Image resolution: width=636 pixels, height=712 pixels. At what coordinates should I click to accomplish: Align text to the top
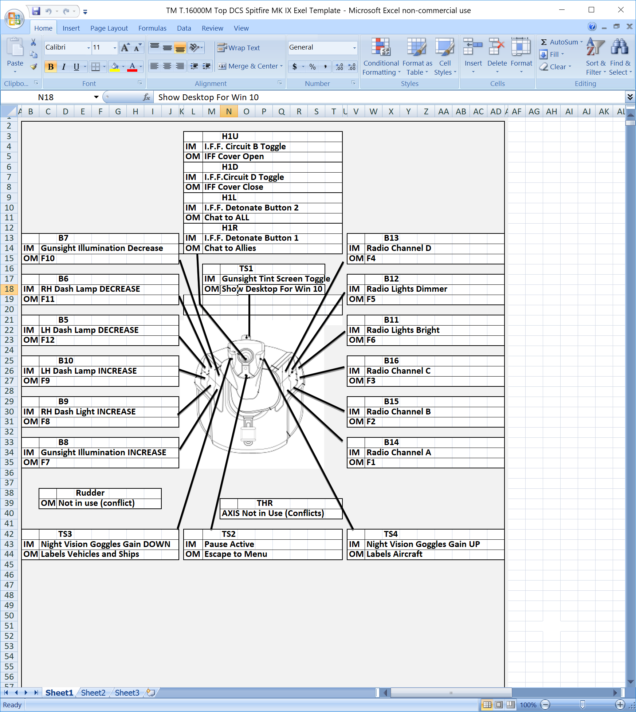[x=155, y=47]
